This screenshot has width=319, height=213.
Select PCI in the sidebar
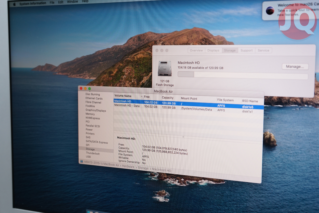coord(87,122)
